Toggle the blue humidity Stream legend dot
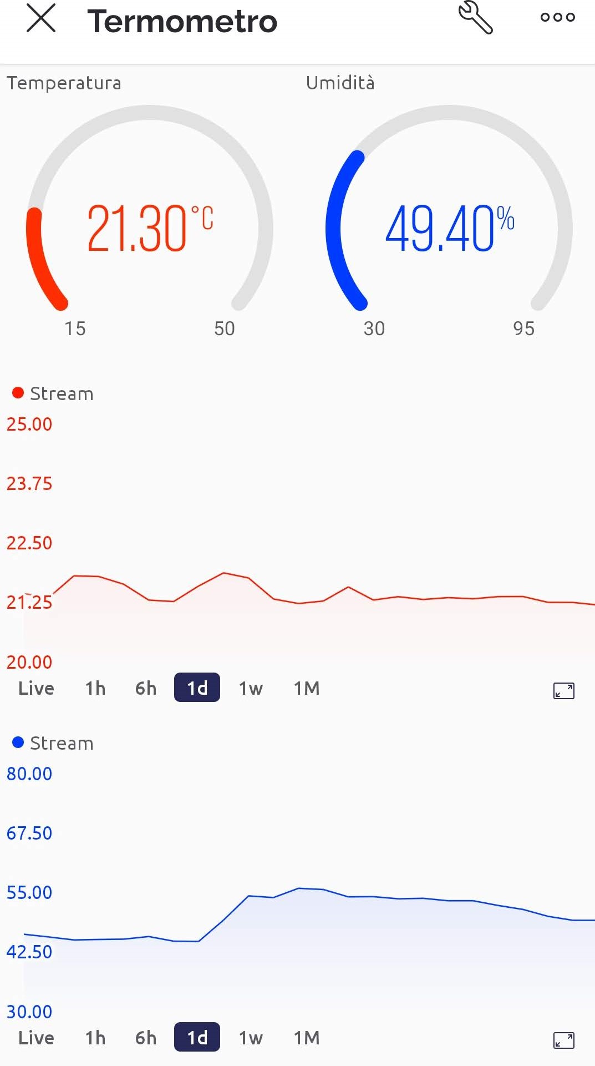 (18, 742)
